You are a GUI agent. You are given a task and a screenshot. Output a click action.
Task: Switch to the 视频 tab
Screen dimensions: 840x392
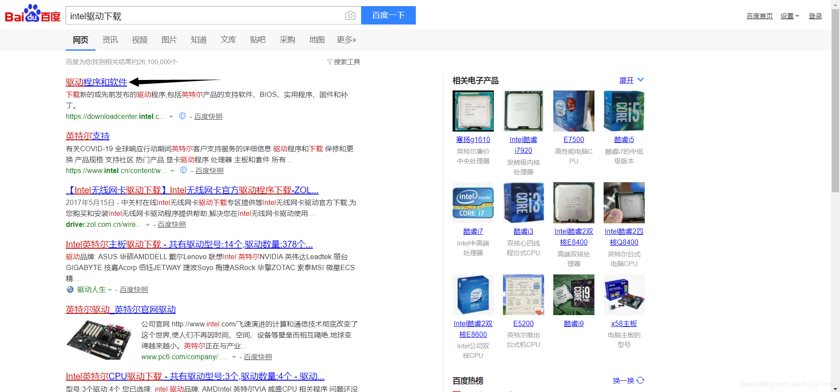140,40
